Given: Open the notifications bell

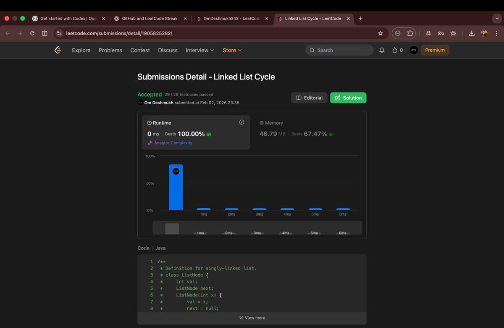Looking at the screenshot, I should tap(382, 50).
